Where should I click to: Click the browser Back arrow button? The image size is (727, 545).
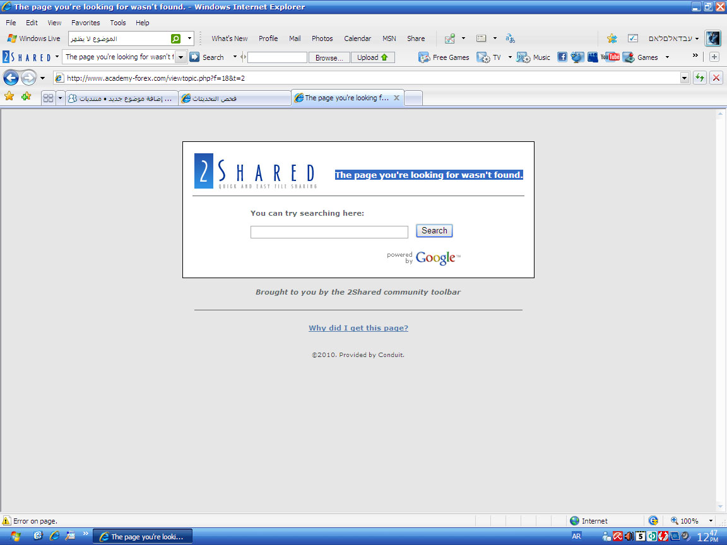tap(11, 78)
